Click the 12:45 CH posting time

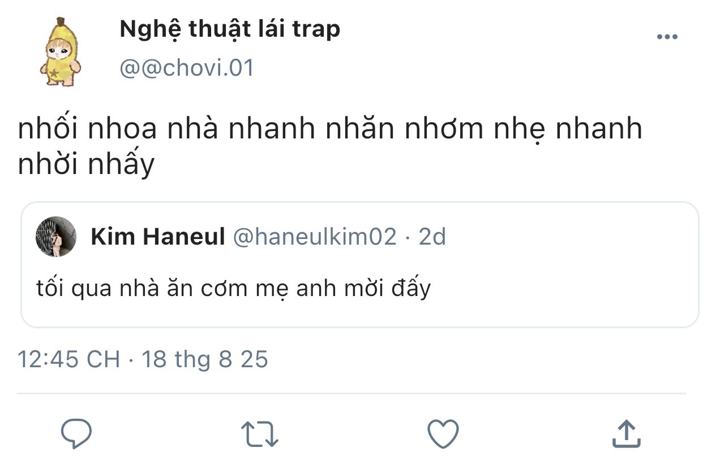pyautogui.click(x=68, y=359)
